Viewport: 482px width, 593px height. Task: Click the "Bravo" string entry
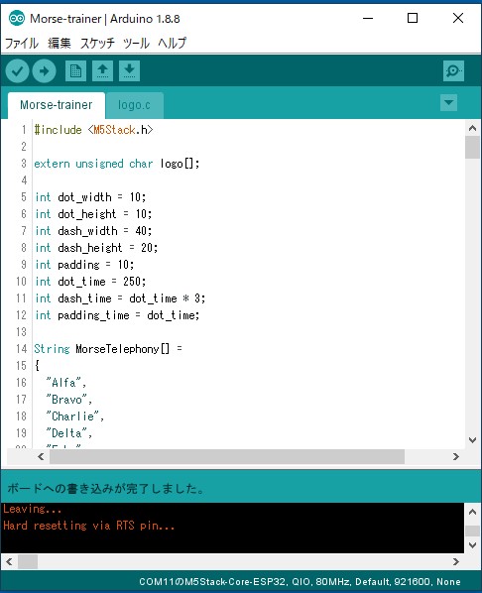pyautogui.click(x=69, y=400)
